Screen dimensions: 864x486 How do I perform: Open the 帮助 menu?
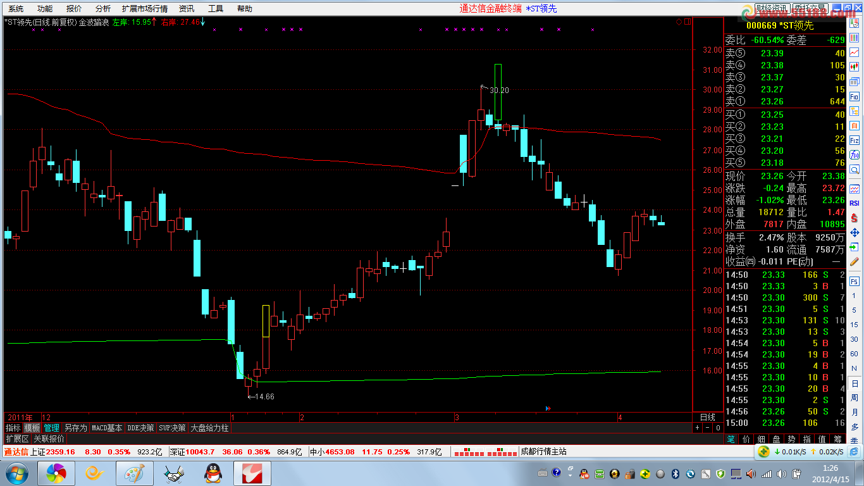(245, 9)
